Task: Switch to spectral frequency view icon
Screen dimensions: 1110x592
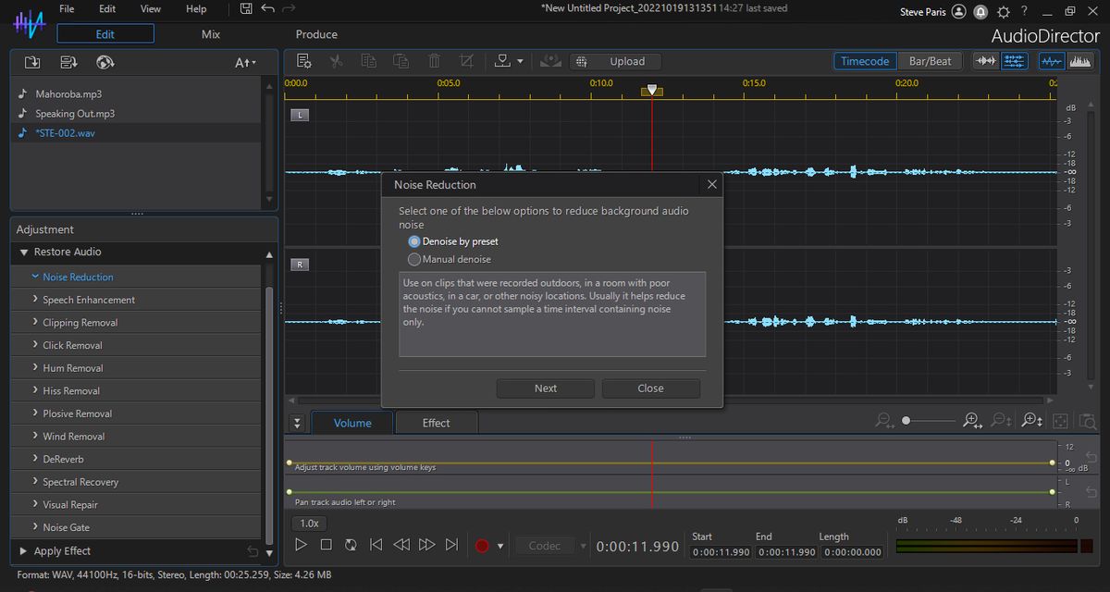Action: [x=1079, y=61]
